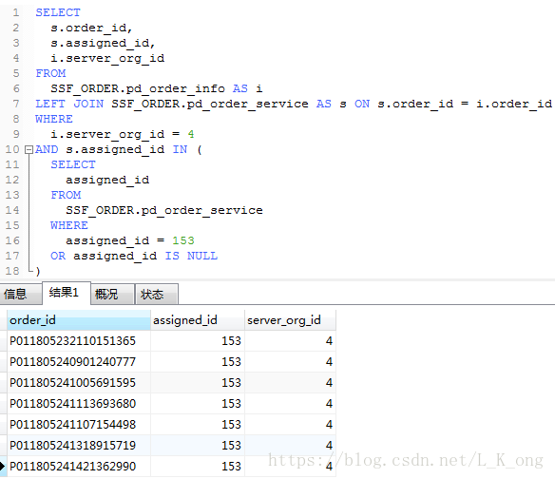Click the SELECT keyword on line 1
The height and width of the screenshot is (479, 555).
coord(58,12)
